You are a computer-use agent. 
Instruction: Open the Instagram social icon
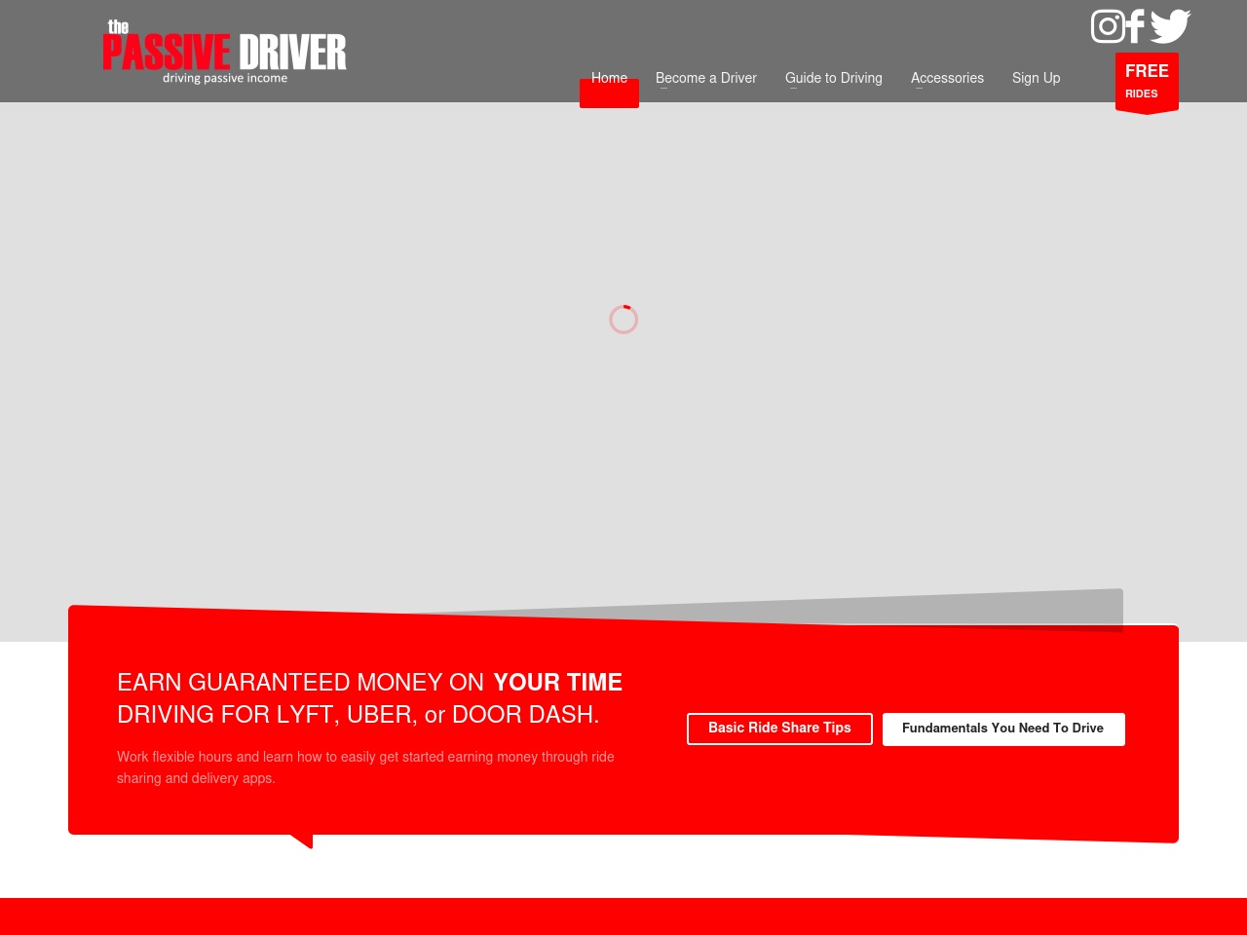pos(1108,26)
